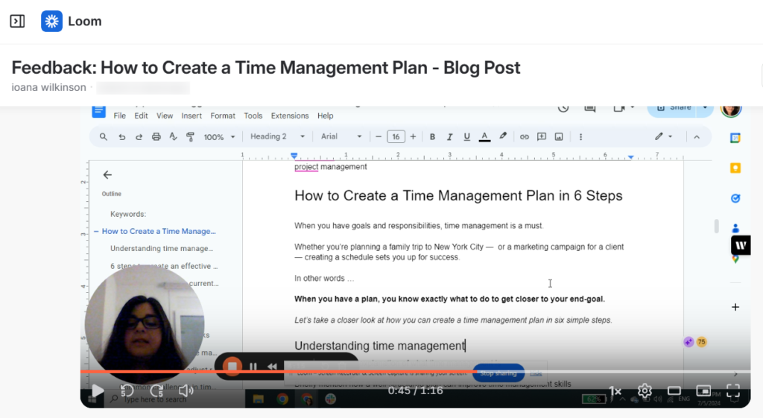The width and height of the screenshot is (763, 418).
Task: Run spelling and grammar check icon
Action: click(x=173, y=137)
